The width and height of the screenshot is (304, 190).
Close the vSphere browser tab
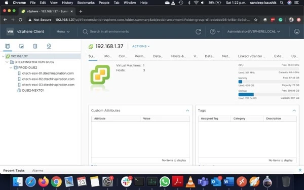pyautogui.click(x=72, y=12)
